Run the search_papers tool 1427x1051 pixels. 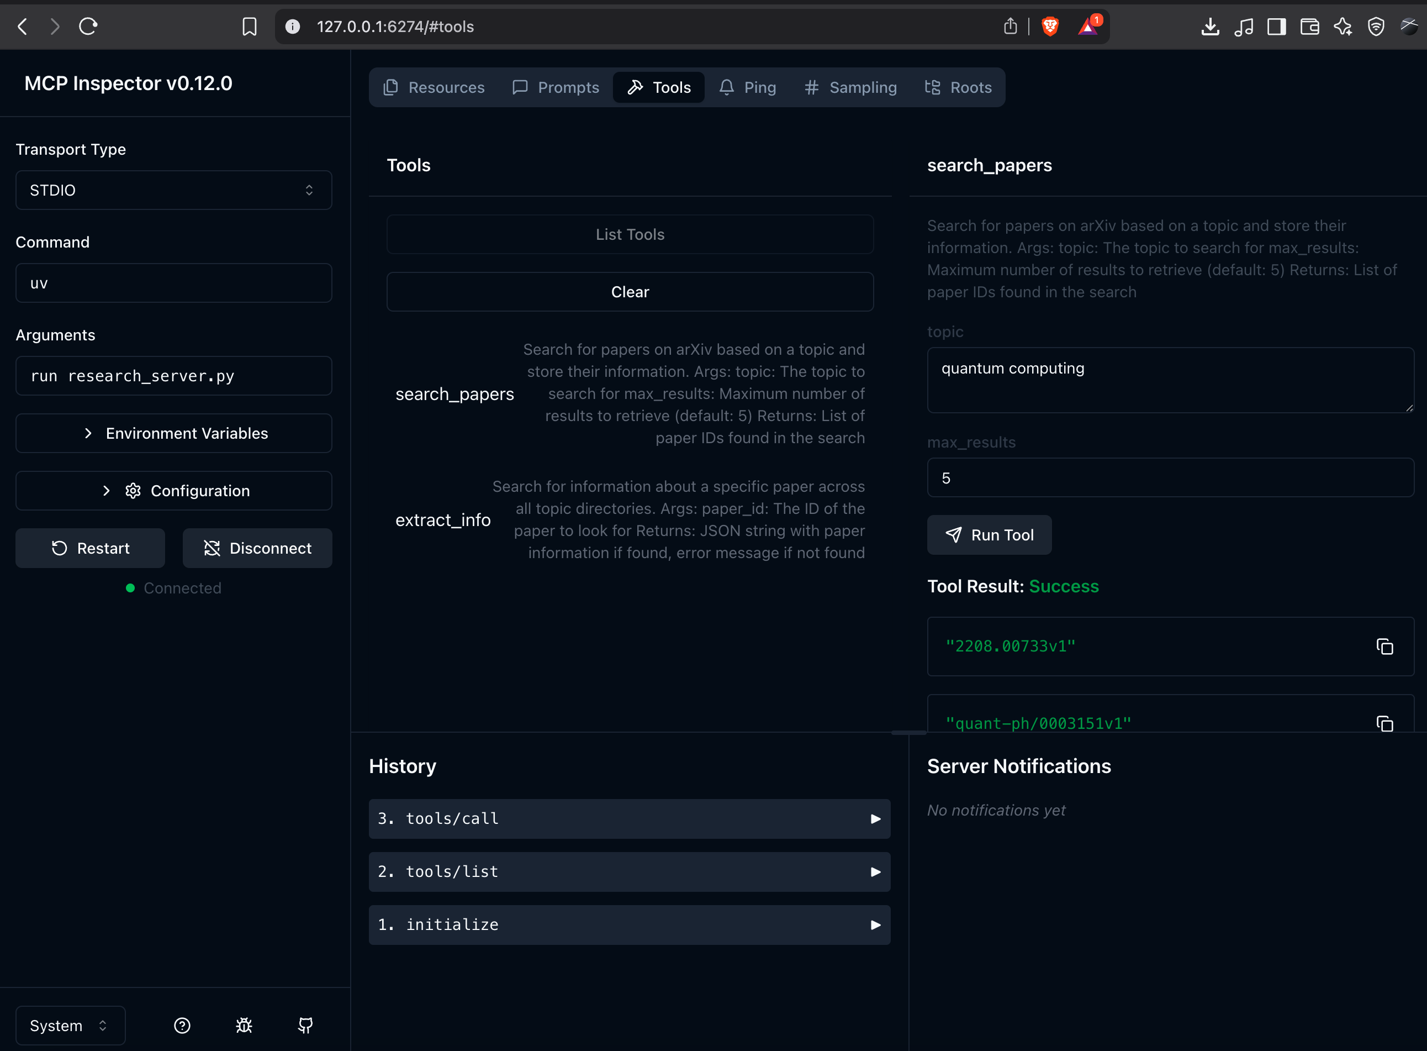989,535
